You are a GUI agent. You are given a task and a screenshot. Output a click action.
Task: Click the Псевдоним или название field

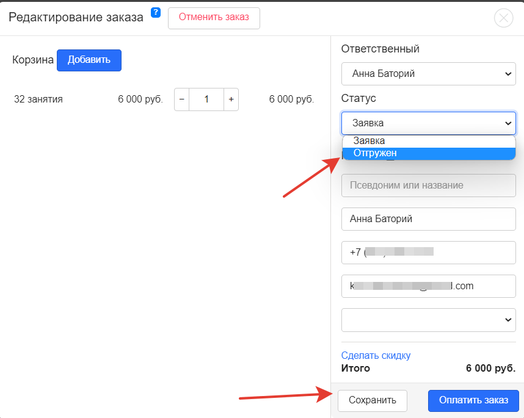pos(429,185)
